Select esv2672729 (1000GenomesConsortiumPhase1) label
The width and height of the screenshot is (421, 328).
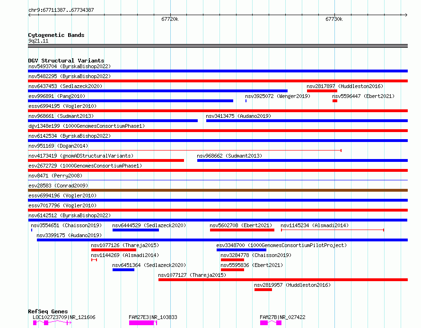point(85,166)
